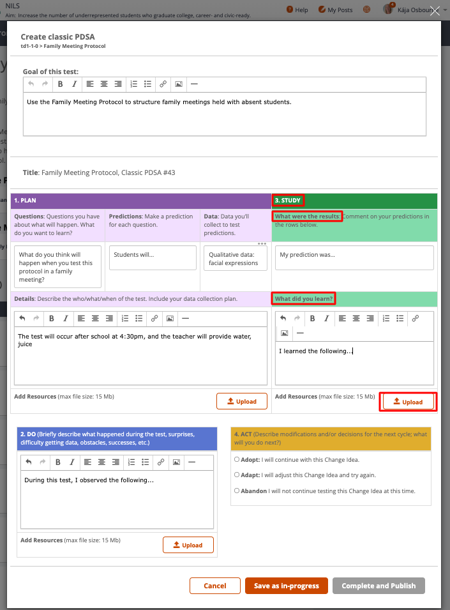This screenshot has width=450, height=610.
Task: Insert link in Goal of this test toolbar
Action: click(163, 84)
